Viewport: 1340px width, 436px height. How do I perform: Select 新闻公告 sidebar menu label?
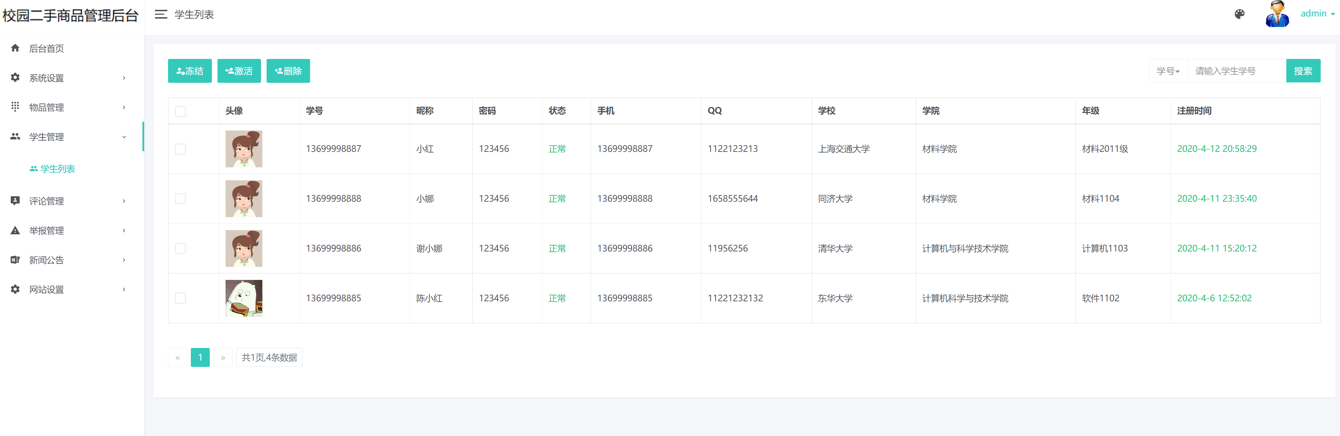46,260
